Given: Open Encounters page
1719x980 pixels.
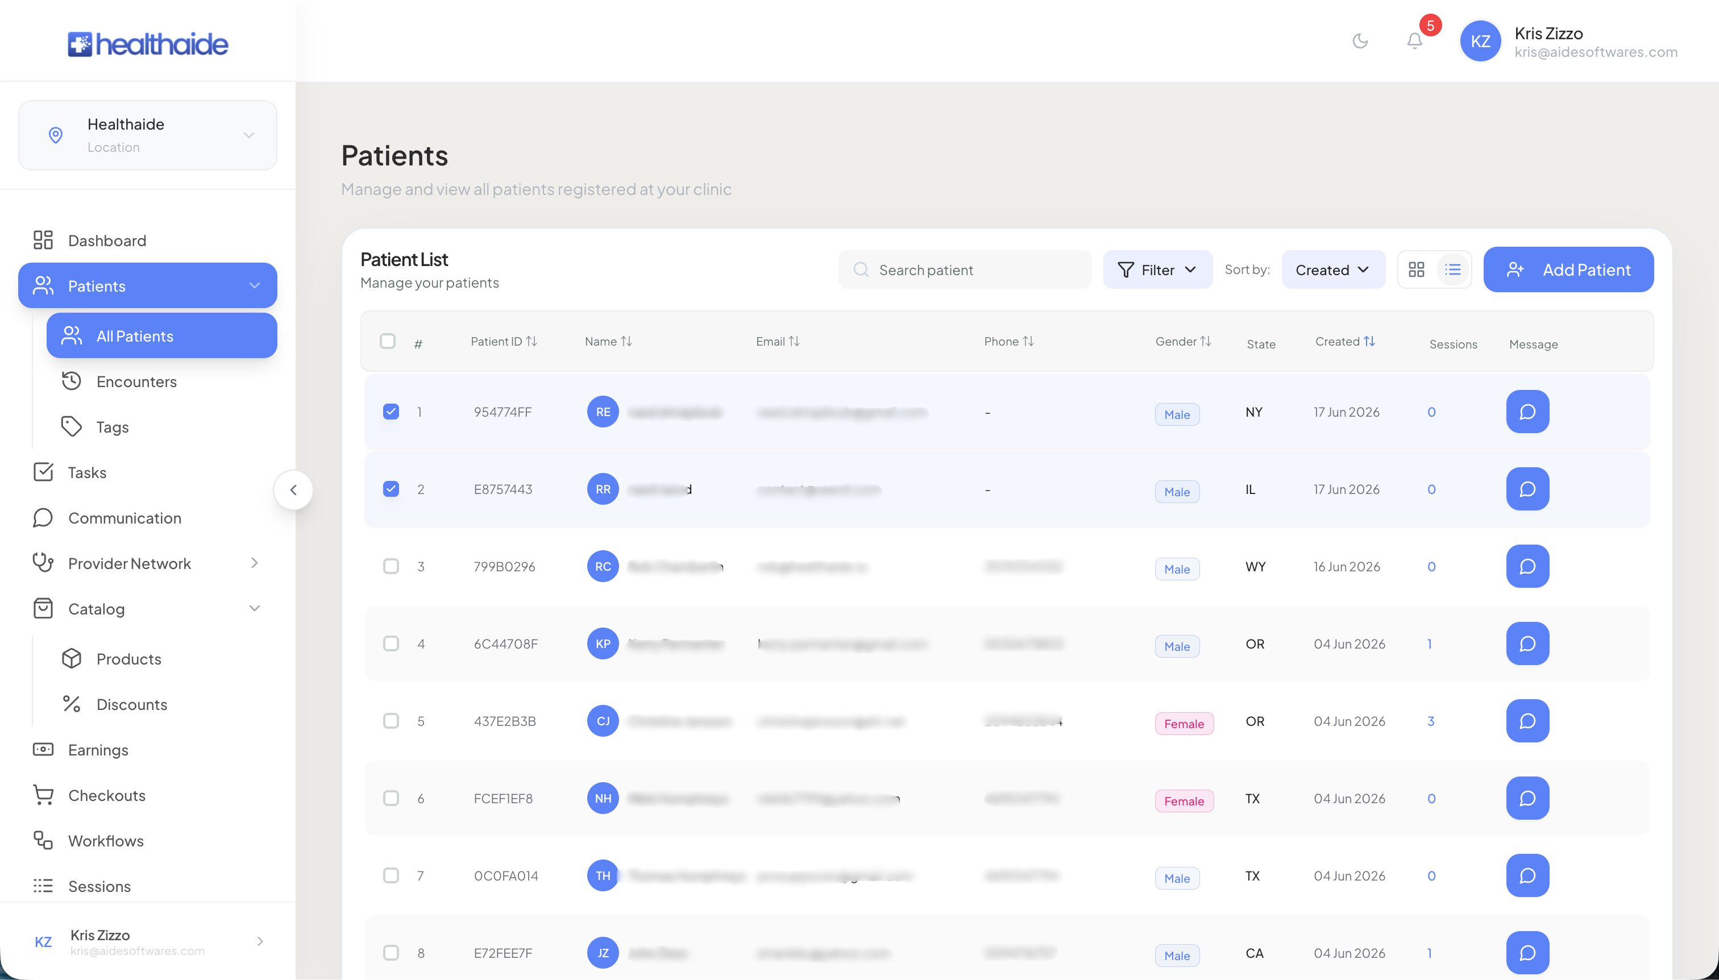Looking at the screenshot, I should (161, 381).
